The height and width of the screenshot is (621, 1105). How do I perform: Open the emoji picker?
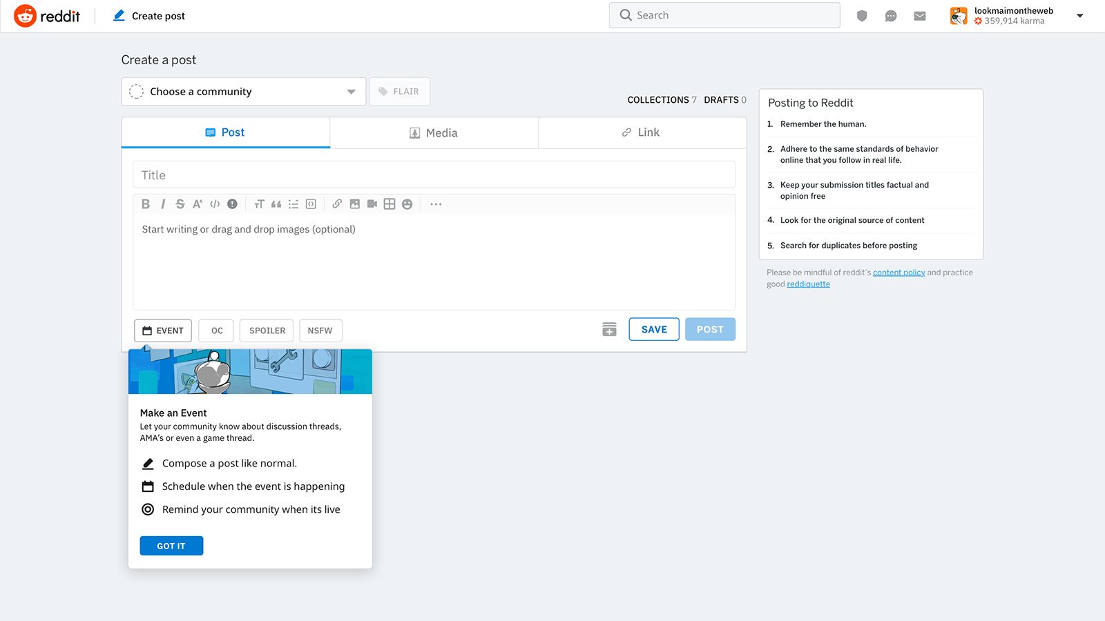(407, 204)
